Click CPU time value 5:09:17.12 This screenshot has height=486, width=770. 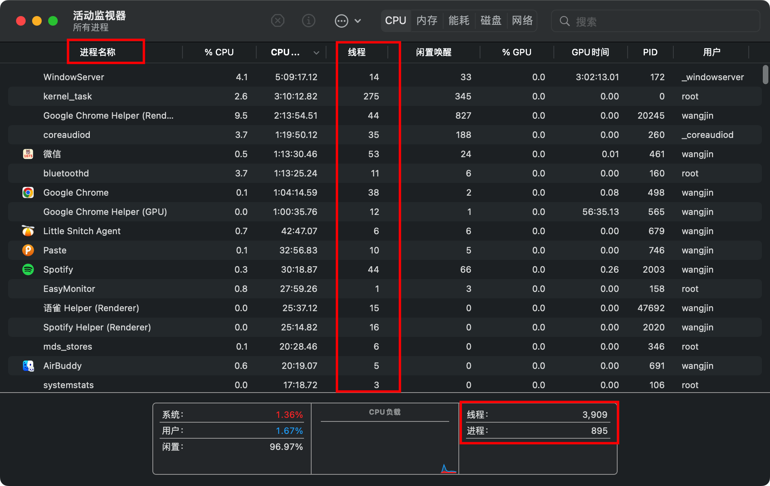pos(296,77)
